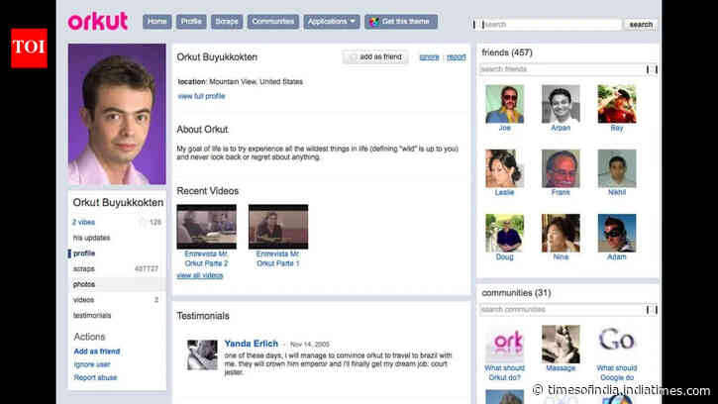Click Add as friend under Actions

[97, 352]
